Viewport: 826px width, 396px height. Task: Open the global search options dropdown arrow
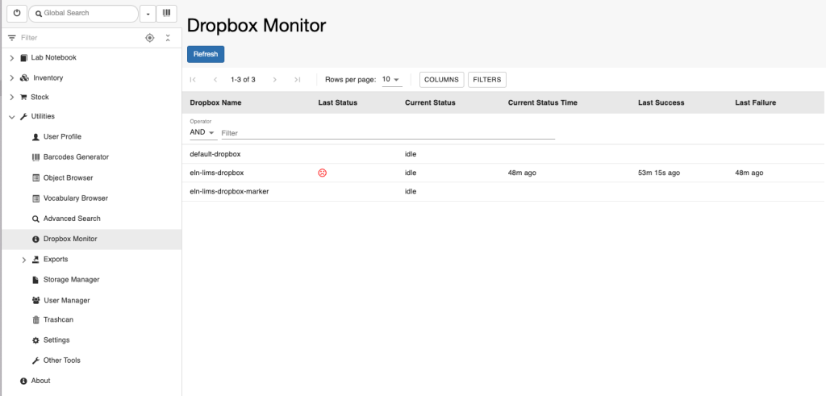click(x=148, y=14)
